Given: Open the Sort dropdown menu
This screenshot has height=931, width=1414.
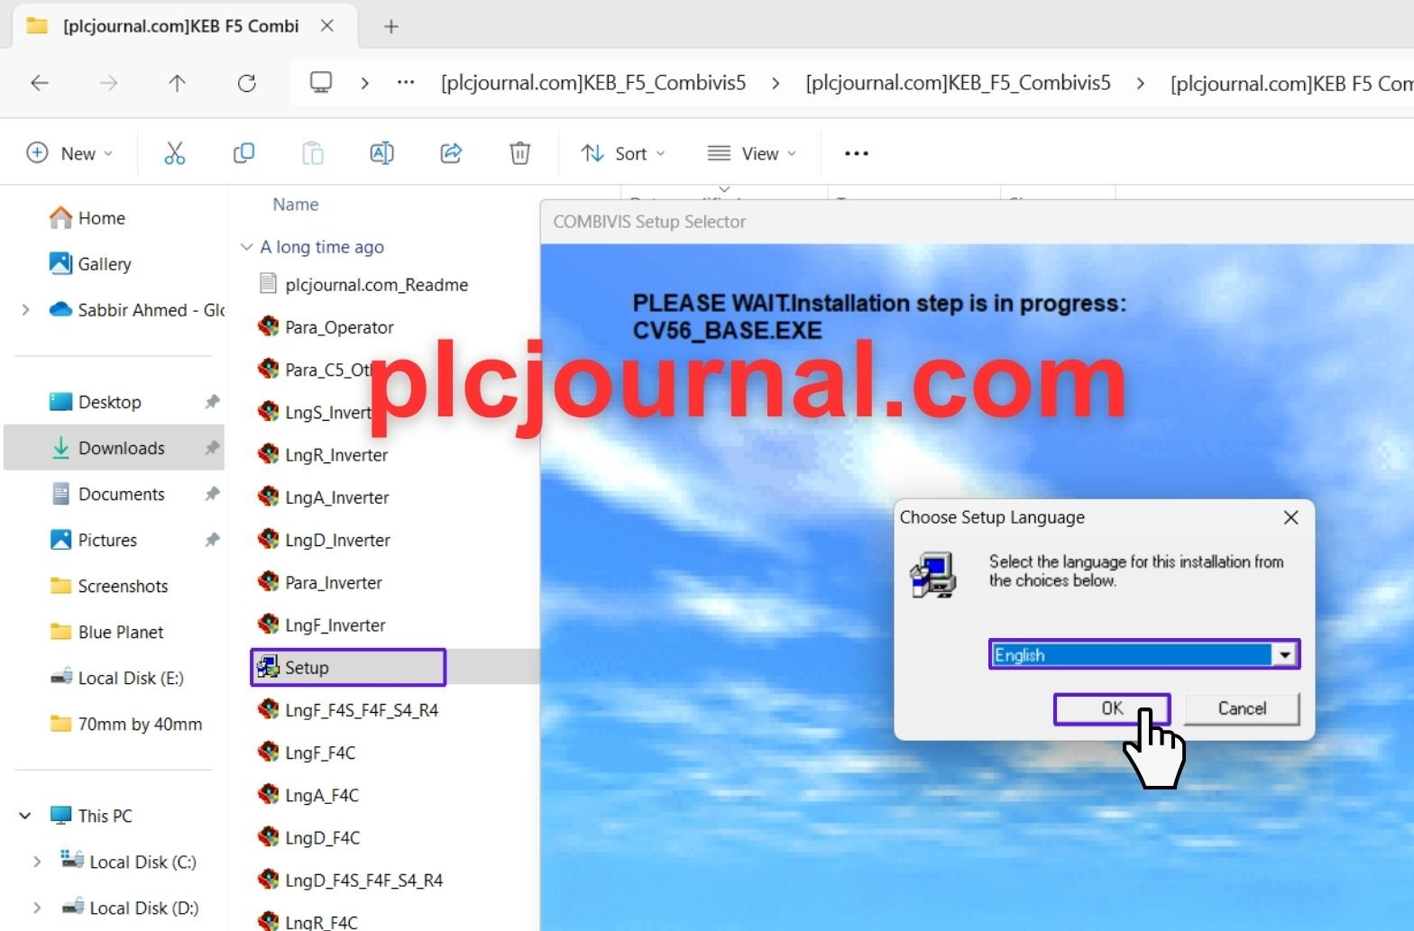Looking at the screenshot, I should (x=623, y=153).
